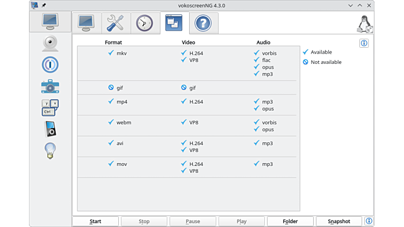Click the Folder button
404x227 pixels.
click(x=290, y=221)
